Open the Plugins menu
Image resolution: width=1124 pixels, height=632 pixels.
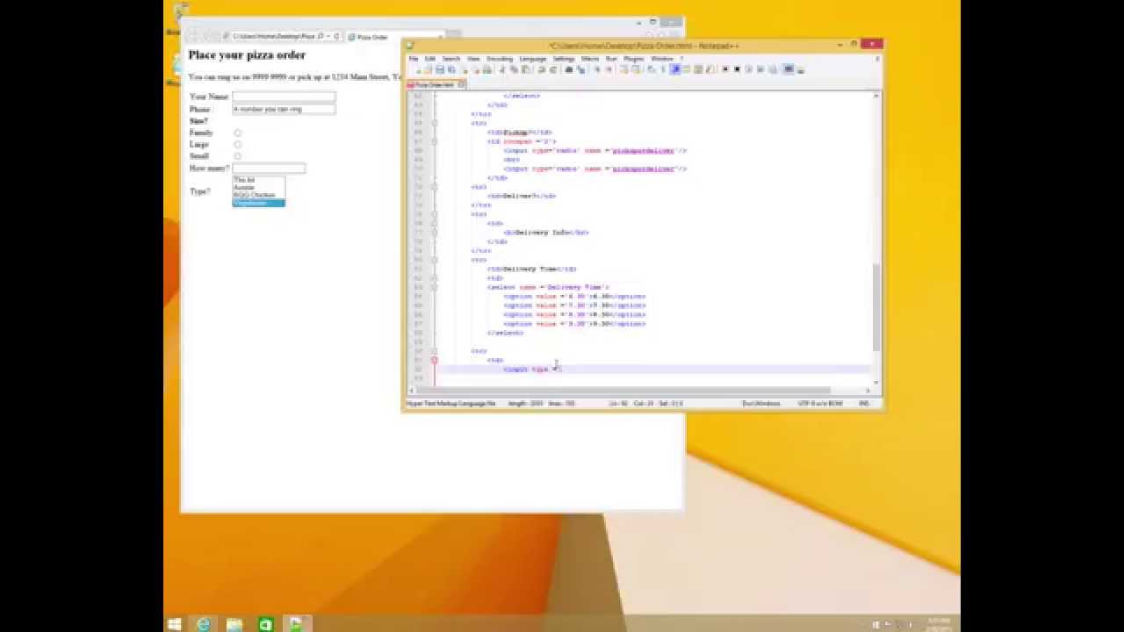click(x=634, y=59)
